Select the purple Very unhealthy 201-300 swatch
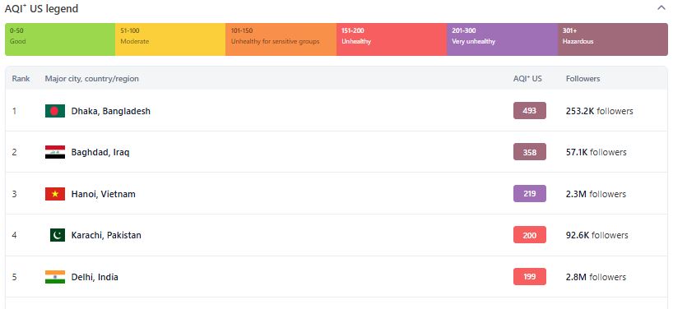The height and width of the screenshot is (309, 673). [x=502, y=39]
